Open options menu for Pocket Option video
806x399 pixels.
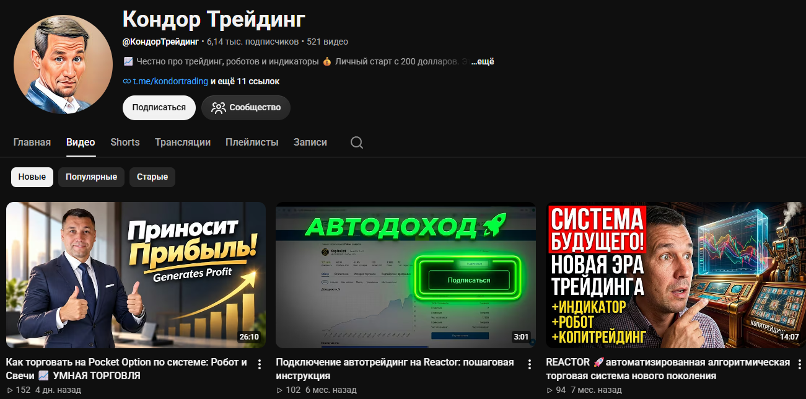pos(260,364)
